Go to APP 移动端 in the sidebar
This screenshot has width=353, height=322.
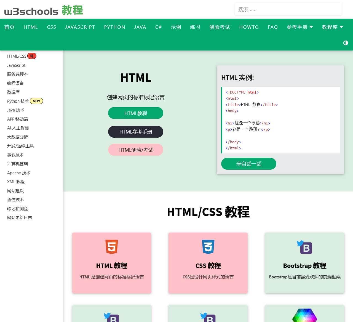pos(17,119)
